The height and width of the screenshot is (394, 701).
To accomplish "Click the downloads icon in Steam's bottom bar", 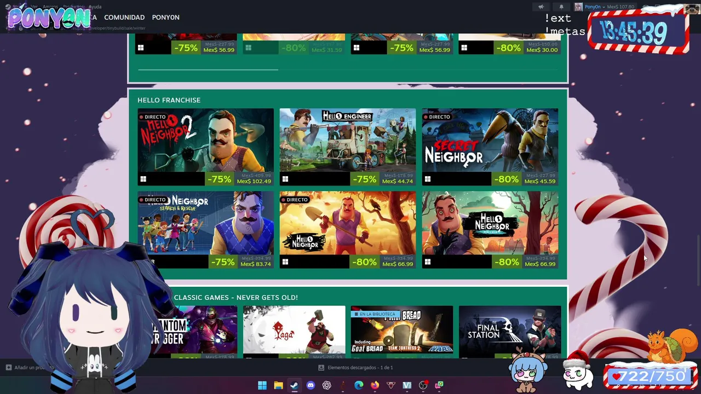I will (321, 368).
